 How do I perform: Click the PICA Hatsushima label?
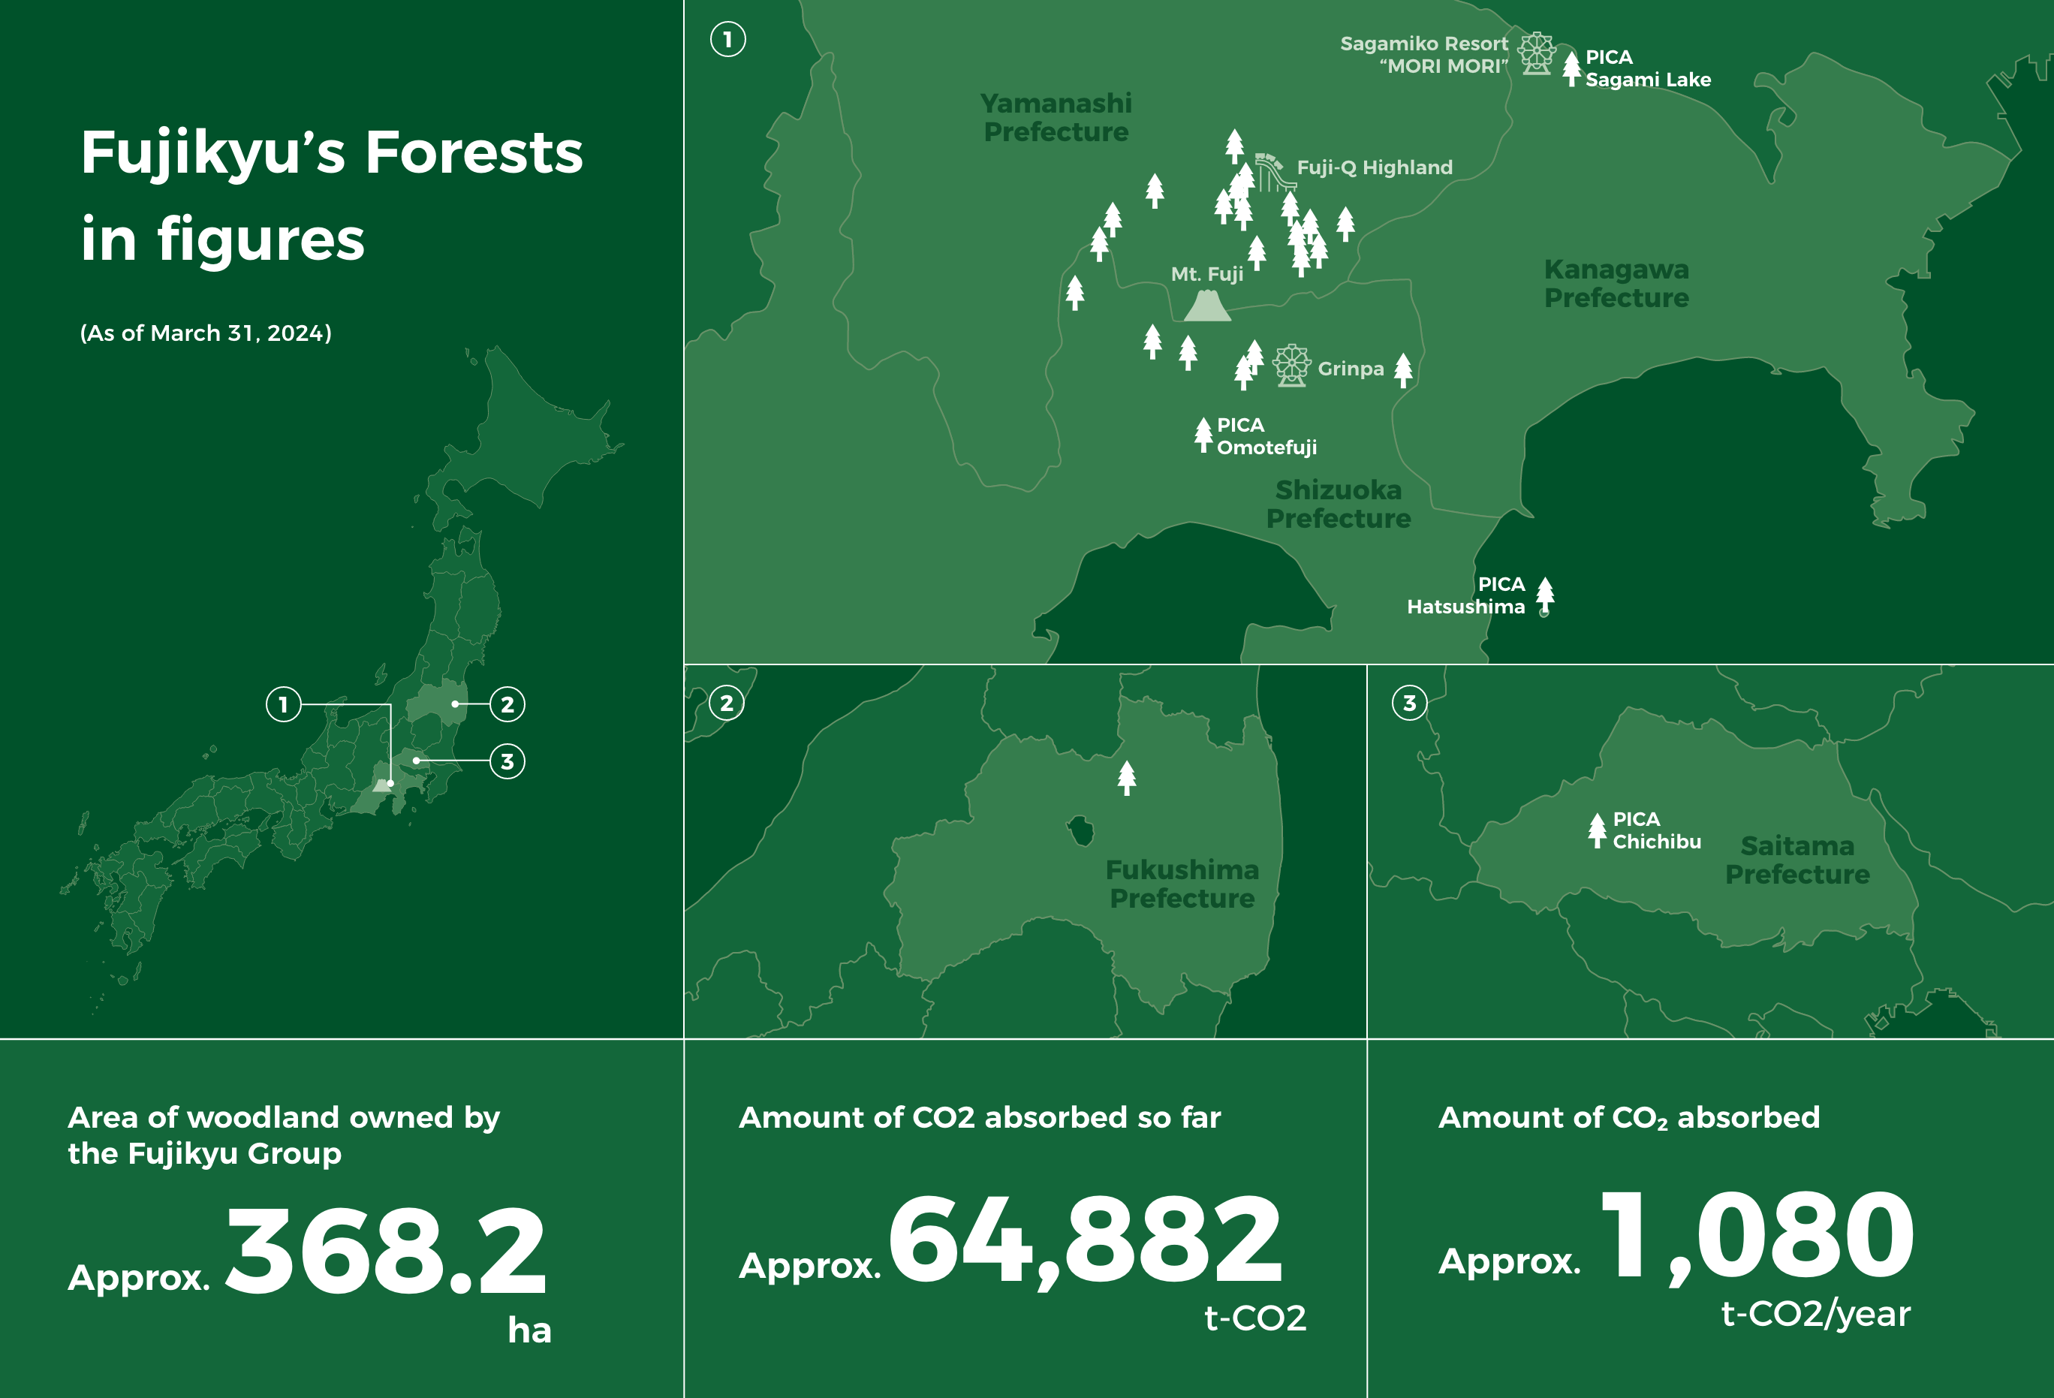(1465, 595)
